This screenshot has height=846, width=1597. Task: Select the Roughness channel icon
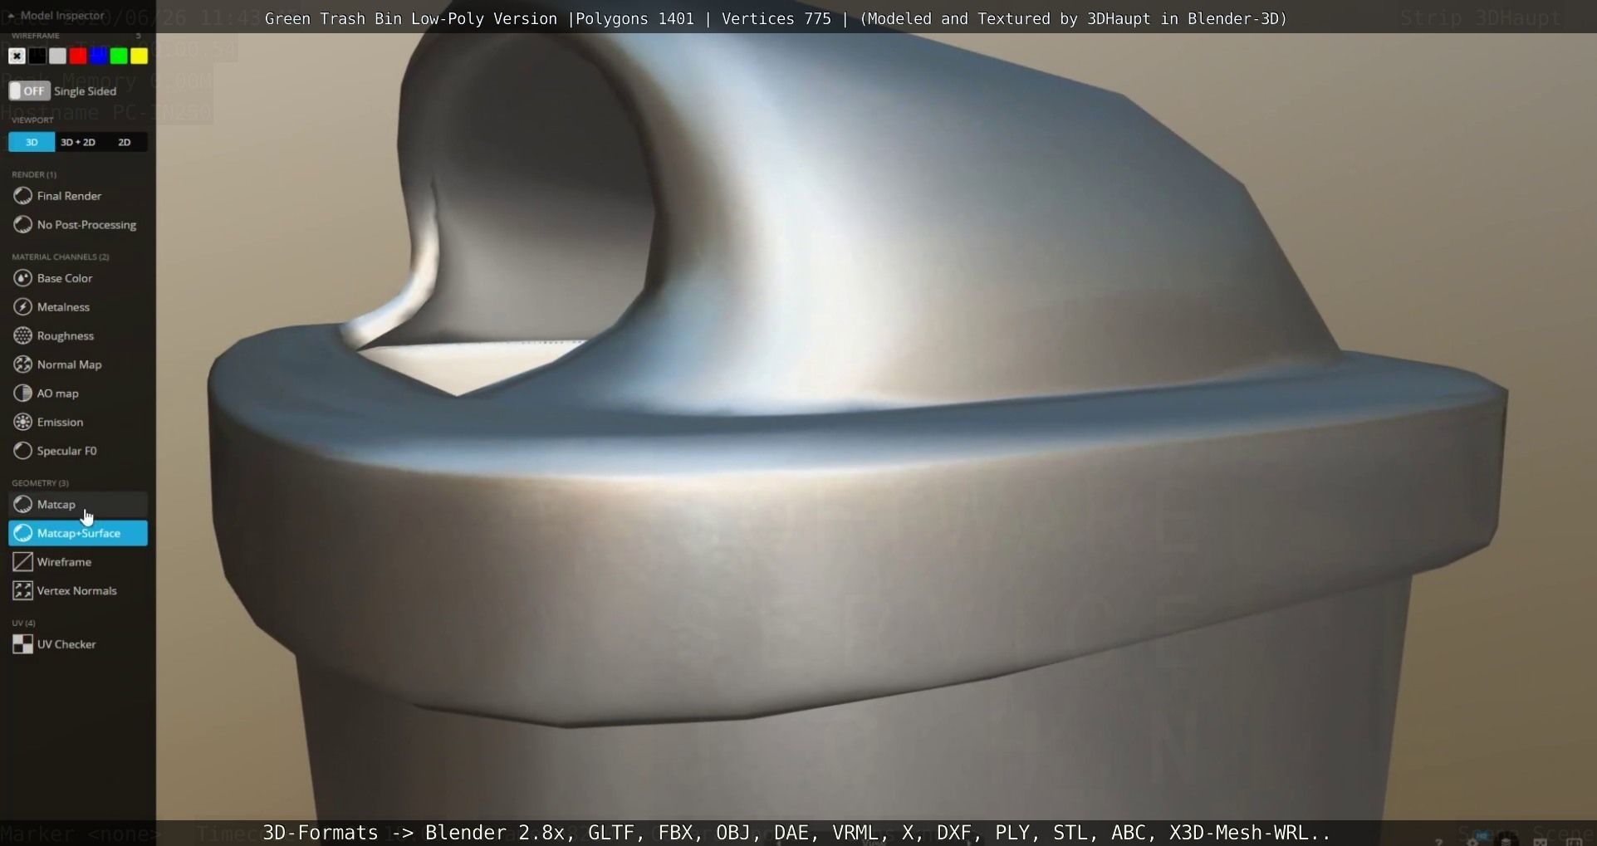(x=23, y=336)
